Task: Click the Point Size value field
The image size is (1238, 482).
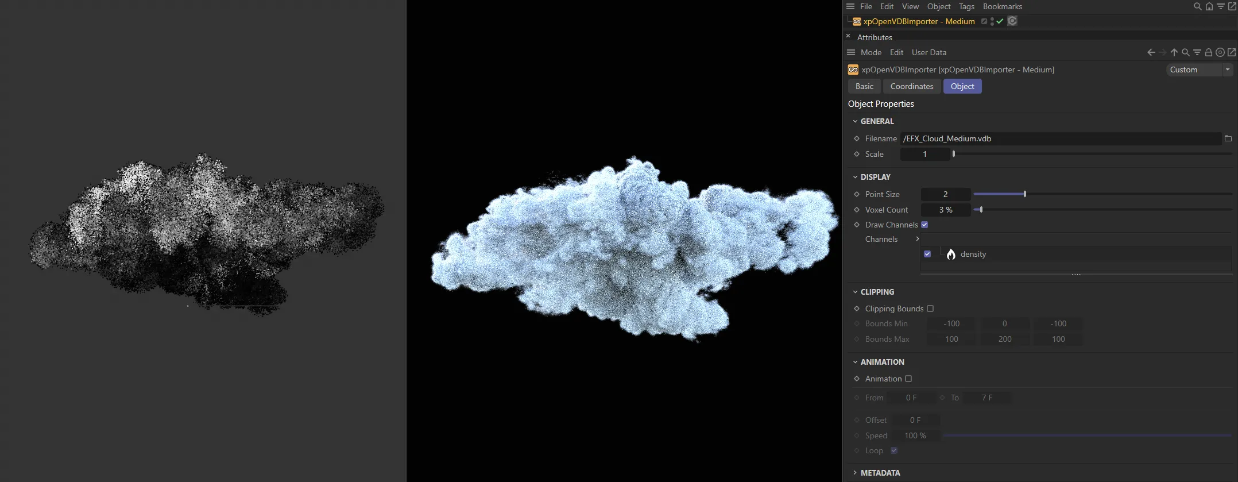Action: pyautogui.click(x=946, y=194)
